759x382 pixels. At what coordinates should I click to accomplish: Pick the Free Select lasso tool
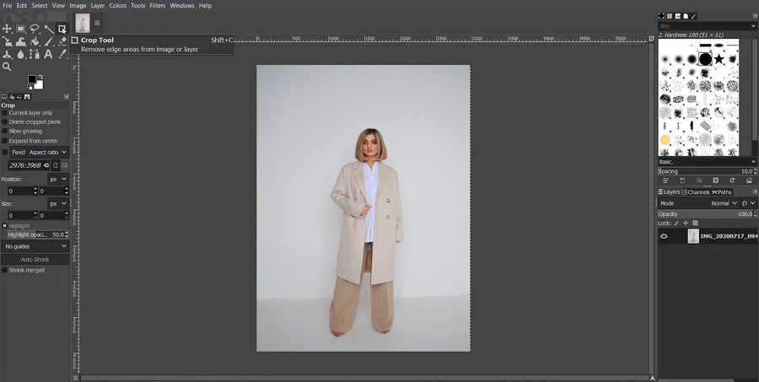pos(35,30)
